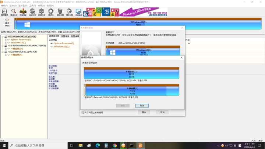Click the next disk right arrow
Viewport: 265px width, 149px height.
tap(8, 19)
